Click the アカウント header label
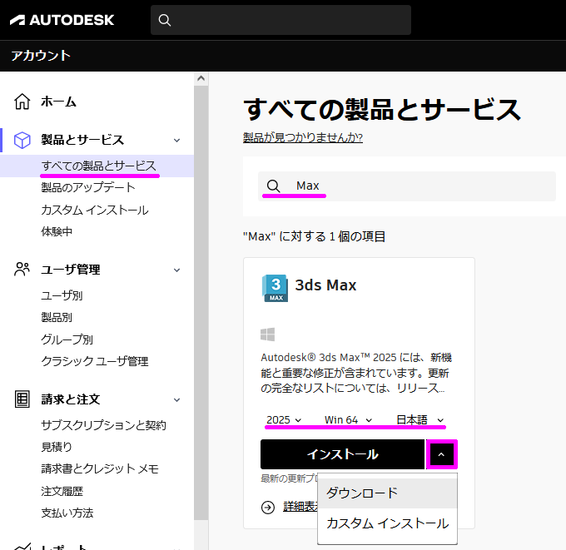Image resolution: width=566 pixels, height=550 pixels. pyautogui.click(x=41, y=56)
